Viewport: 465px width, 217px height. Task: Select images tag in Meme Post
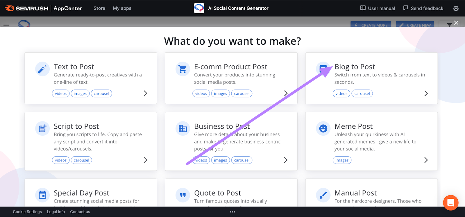342,160
